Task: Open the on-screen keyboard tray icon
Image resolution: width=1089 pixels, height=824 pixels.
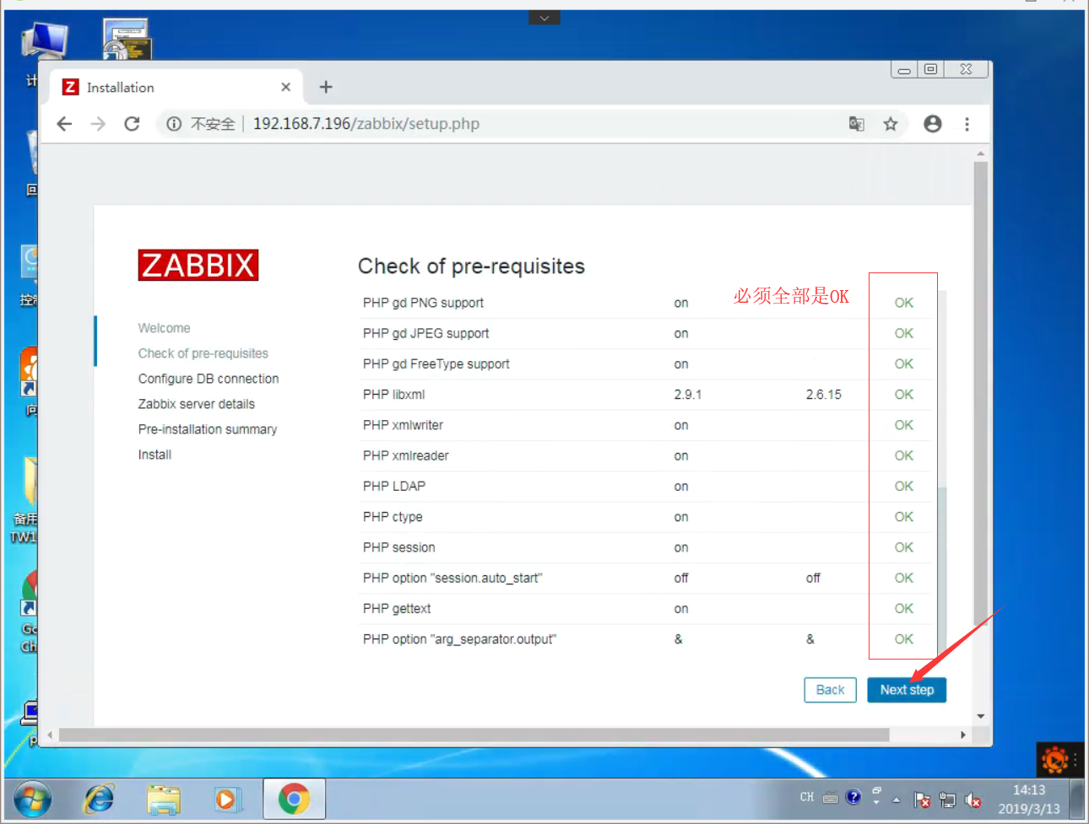Action: coord(831,798)
